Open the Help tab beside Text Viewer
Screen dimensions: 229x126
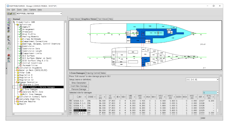(x=110, y=19)
